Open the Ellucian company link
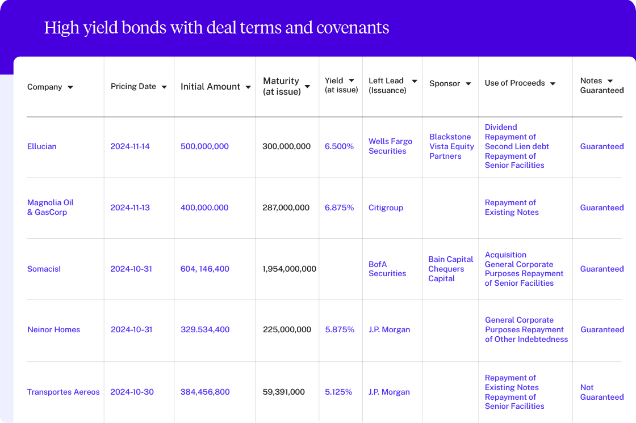Screen dimensions: 636x423 point(42,146)
